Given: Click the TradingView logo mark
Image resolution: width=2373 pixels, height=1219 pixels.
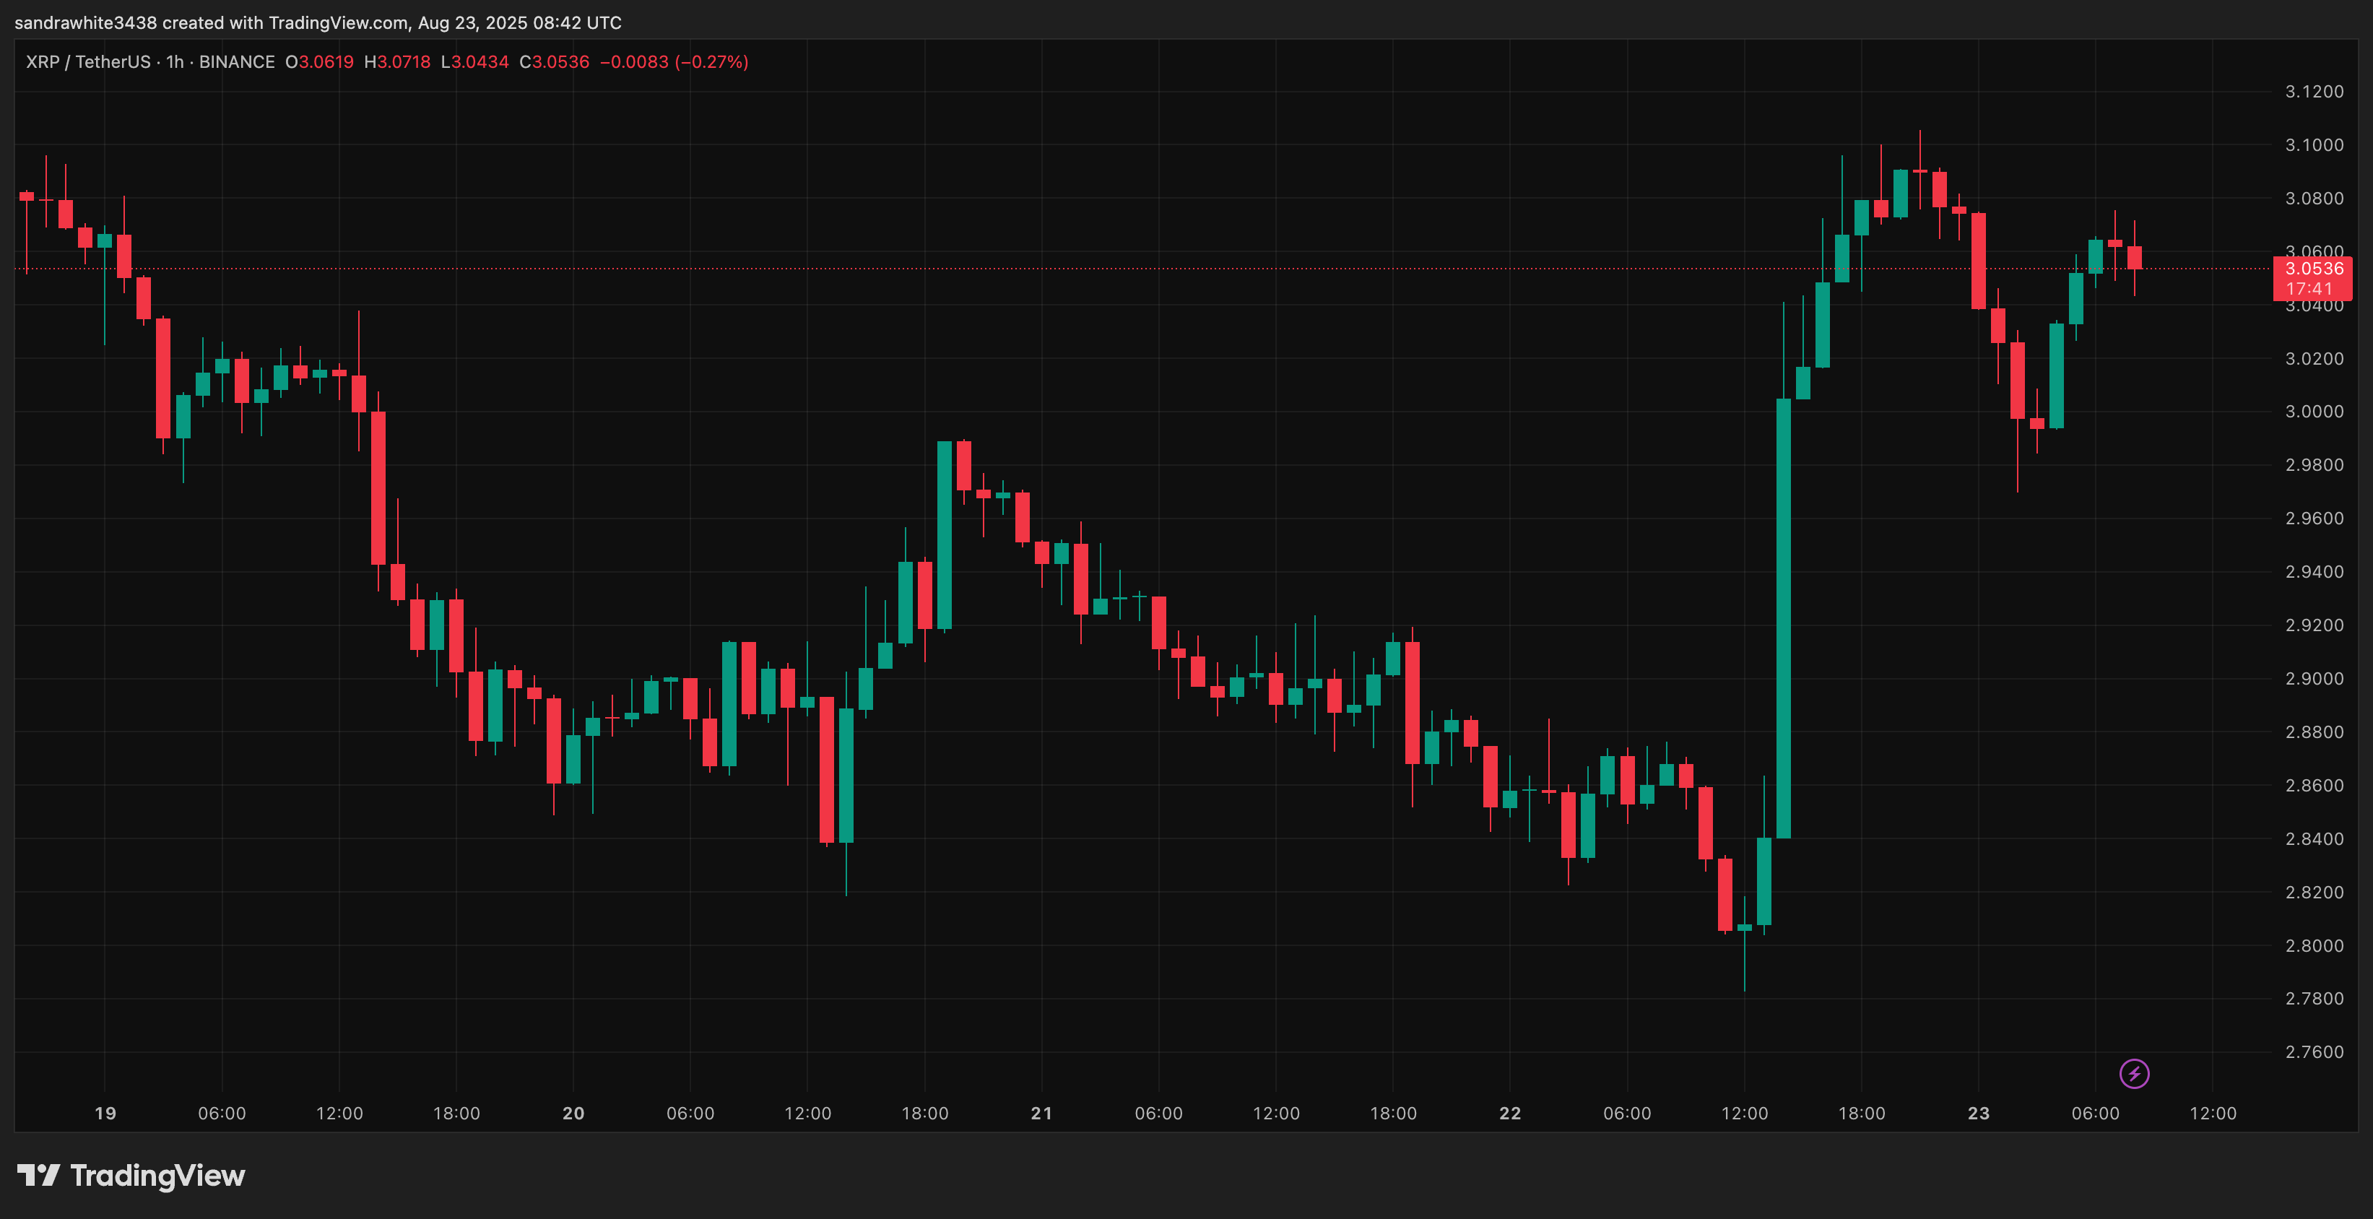Looking at the screenshot, I should 38,1175.
